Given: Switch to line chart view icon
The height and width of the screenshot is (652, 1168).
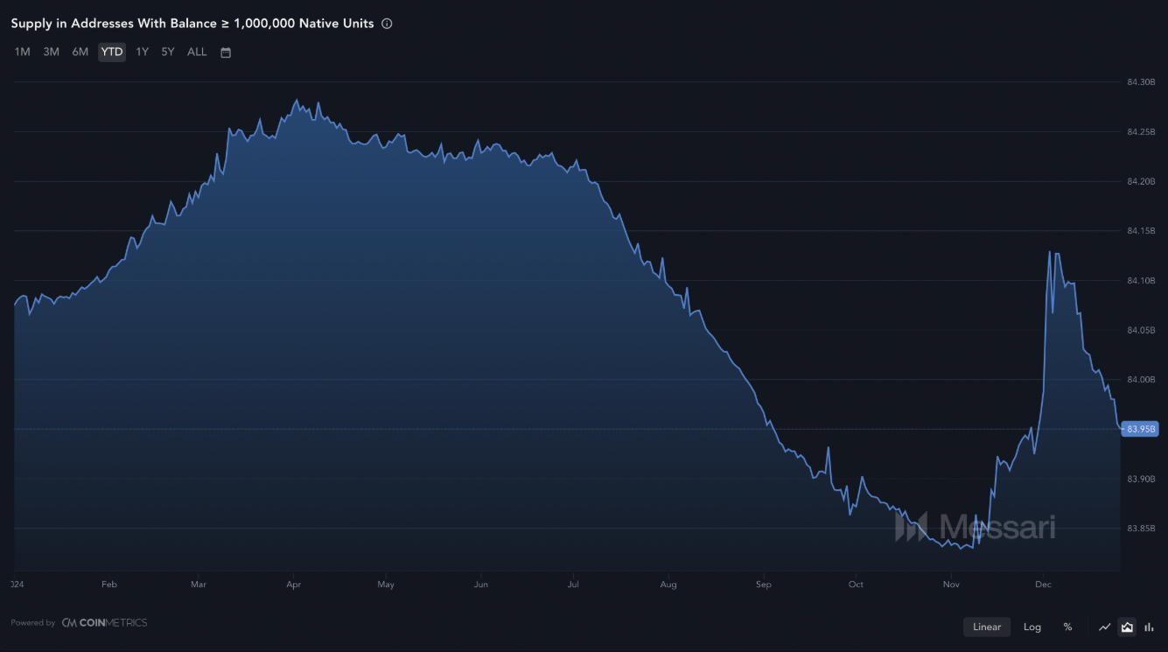Looking at the screenshot, I should pyautogui.click(x=1105, y=627).
